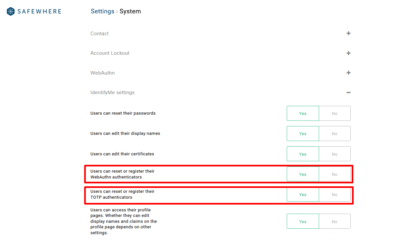Go back to Settings breadcrumb
This screenshot has width=398, height=242.
coord(102,11)
